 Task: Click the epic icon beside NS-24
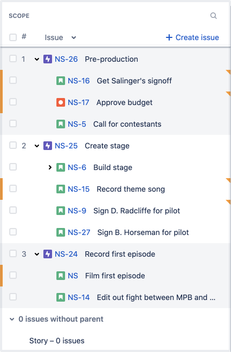click(48, 254)
